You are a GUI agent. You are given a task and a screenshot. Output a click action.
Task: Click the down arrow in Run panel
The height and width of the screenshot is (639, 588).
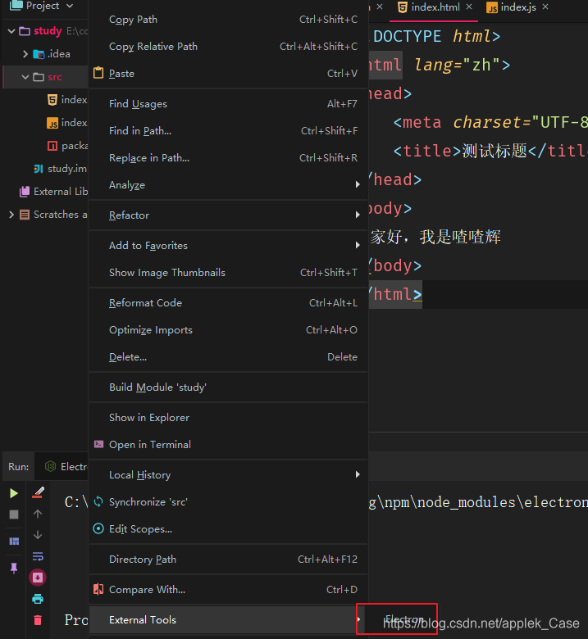38,535
